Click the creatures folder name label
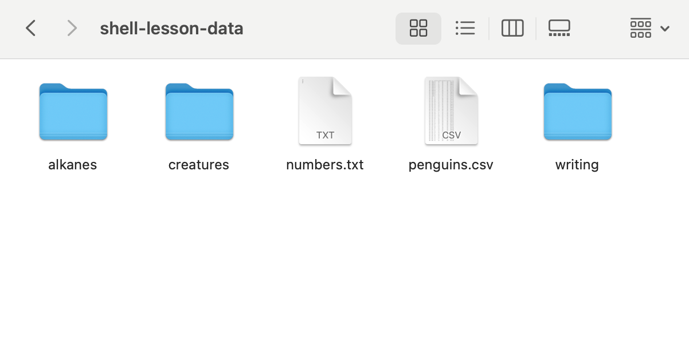The height and width of the screenshot is (341, 689). (199, 165)
